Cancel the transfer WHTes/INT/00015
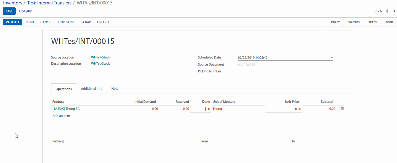 (46, 22)
